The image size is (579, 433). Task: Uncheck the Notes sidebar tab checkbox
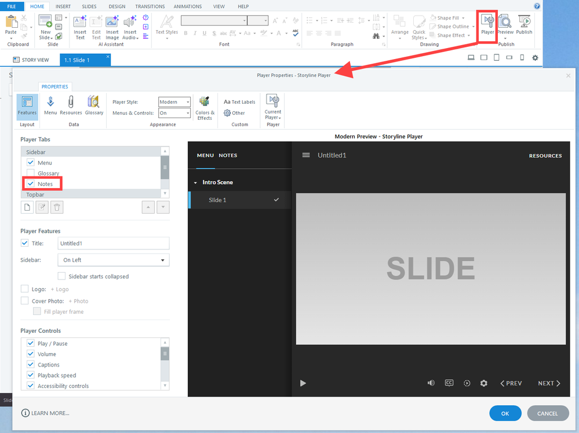31,184
